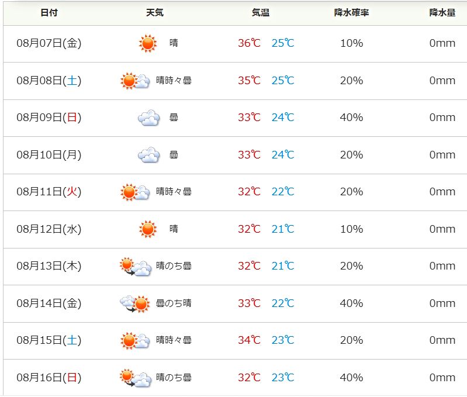
Task: Select the 降水量 column header
Action: coord(442,12)
